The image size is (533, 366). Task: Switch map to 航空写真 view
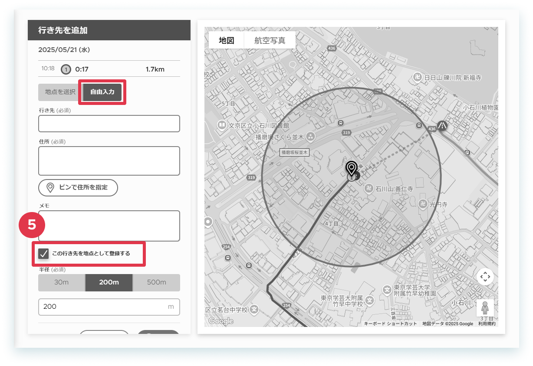(x=270, y=40)
